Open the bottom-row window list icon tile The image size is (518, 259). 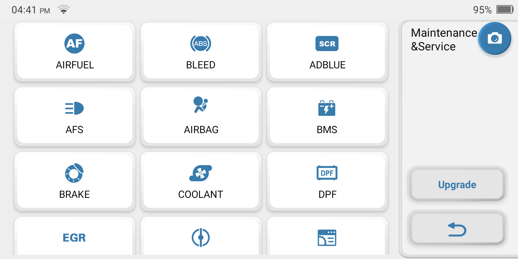point(327,237)
